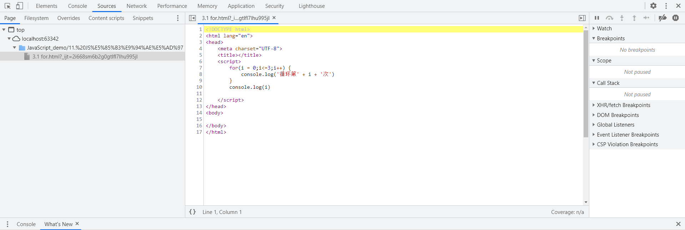Close the bottom drawer
This screenshot has width=685, height=230.
tap(678, 224)
